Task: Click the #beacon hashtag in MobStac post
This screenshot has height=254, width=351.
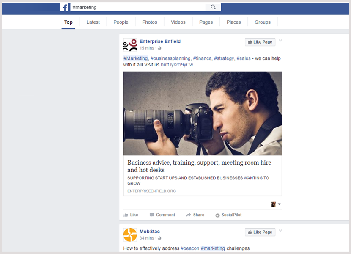Action: (x=190, y=248)
